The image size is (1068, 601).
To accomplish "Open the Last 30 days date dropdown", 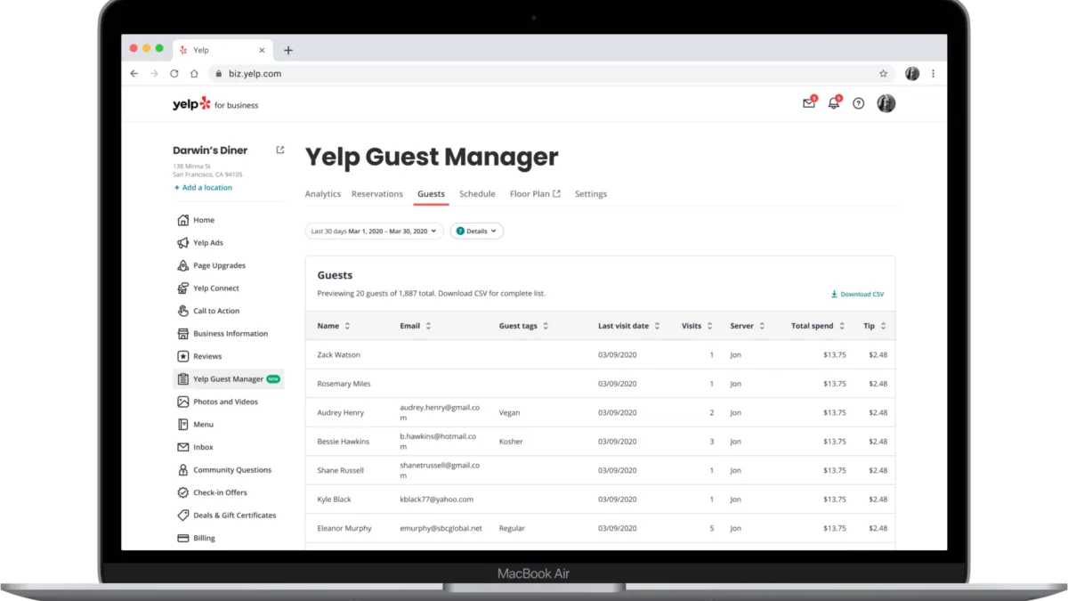I will [x=374, y=231].
